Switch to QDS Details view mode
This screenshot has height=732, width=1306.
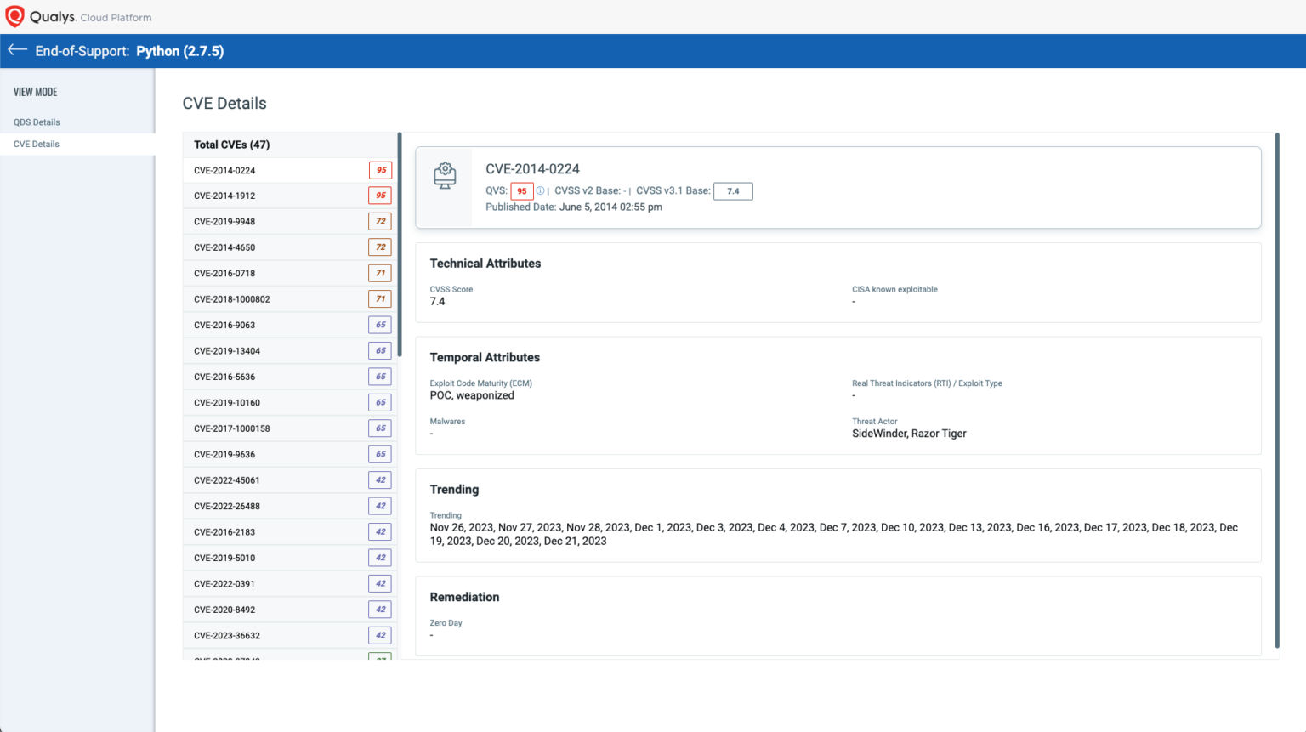(x=36, y=122)
